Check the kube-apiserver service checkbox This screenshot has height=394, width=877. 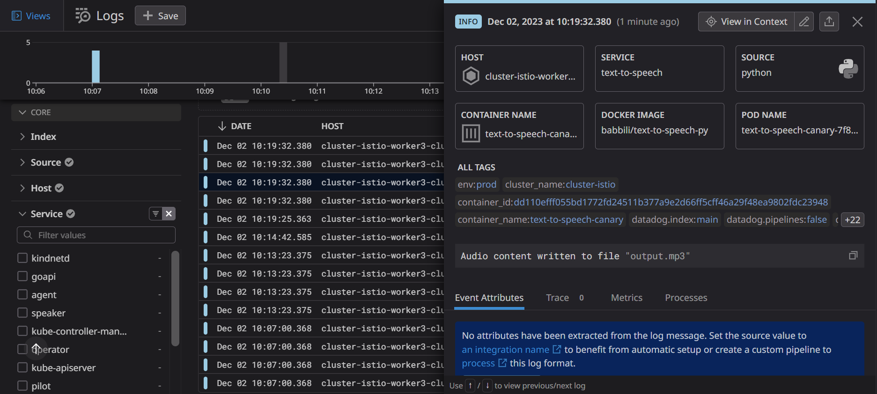[22, 367]
